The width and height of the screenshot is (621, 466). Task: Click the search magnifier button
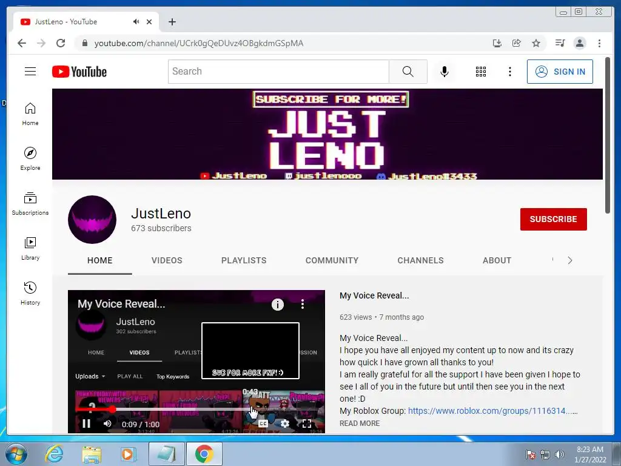point(408,72)
